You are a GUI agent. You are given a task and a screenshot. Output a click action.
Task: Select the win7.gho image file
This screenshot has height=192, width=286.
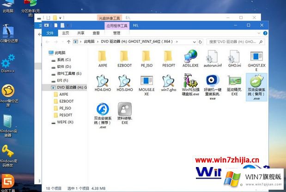coord(169,81)
